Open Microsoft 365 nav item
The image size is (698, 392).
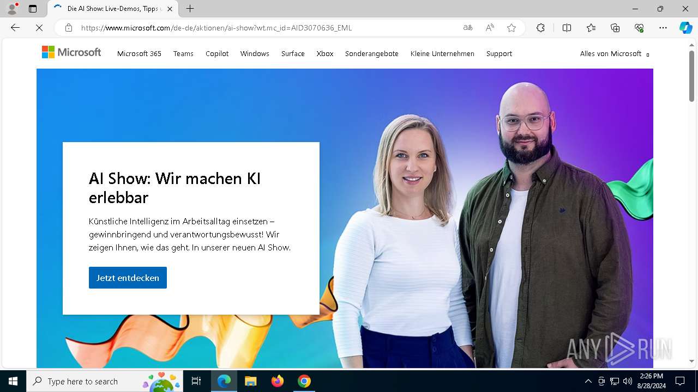139,53
